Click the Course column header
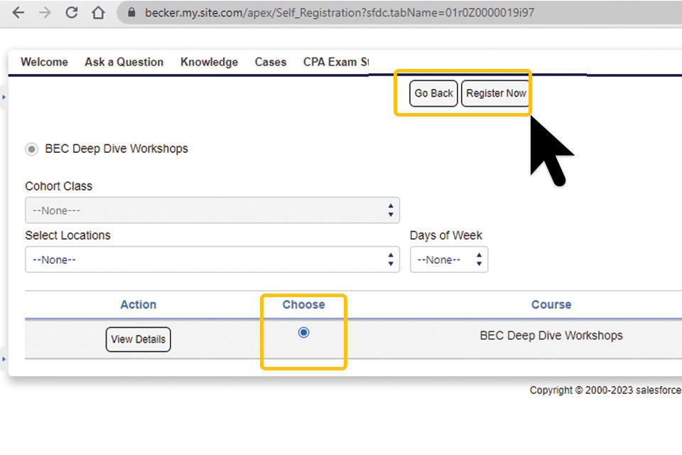This screenshot has width=682, height=455. [551, 304]
